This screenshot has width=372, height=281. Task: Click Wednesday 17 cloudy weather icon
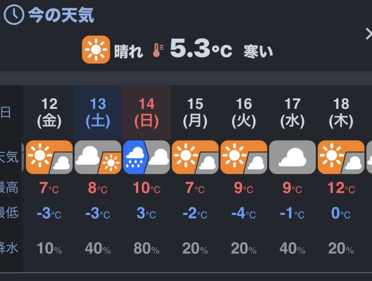pos(292,157)
